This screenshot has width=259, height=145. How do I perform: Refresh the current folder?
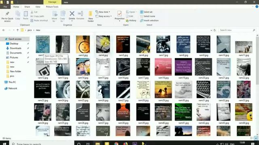[x=215, y=30]
